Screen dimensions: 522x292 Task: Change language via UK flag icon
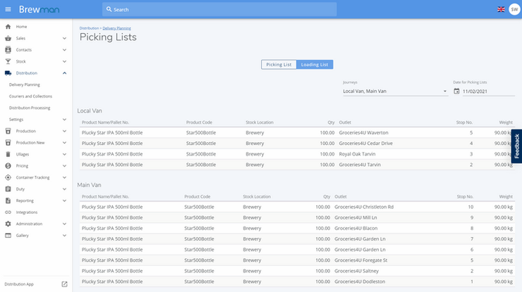[x=501, y=9]
